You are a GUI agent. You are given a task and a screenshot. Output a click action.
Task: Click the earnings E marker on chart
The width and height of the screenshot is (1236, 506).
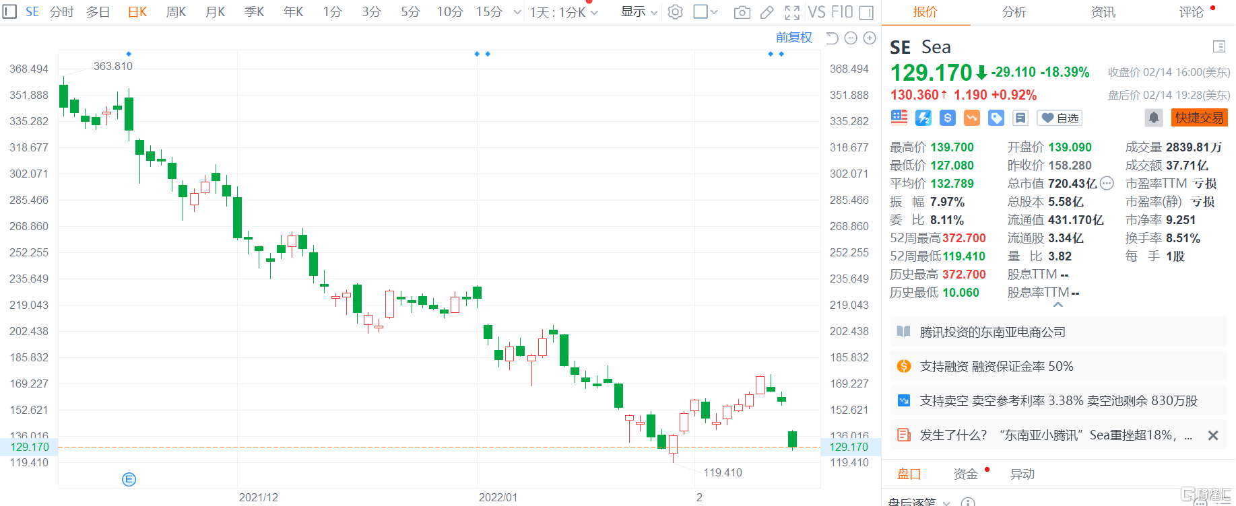[129, 479]
